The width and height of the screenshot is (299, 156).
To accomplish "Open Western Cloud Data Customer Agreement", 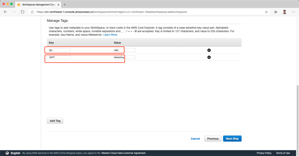I will [x=123, y=153].
